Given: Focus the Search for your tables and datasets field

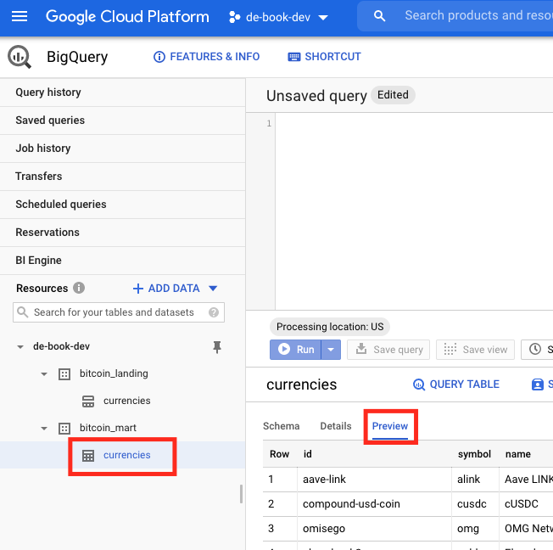Looking at the screenshot, I should coord(119,312).
